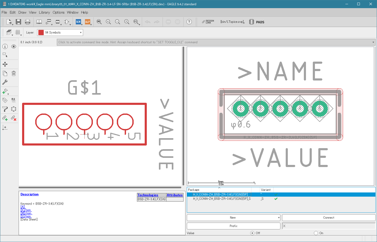Click the red layer color swatch
377x242 pixels.
tap(41, 33)
